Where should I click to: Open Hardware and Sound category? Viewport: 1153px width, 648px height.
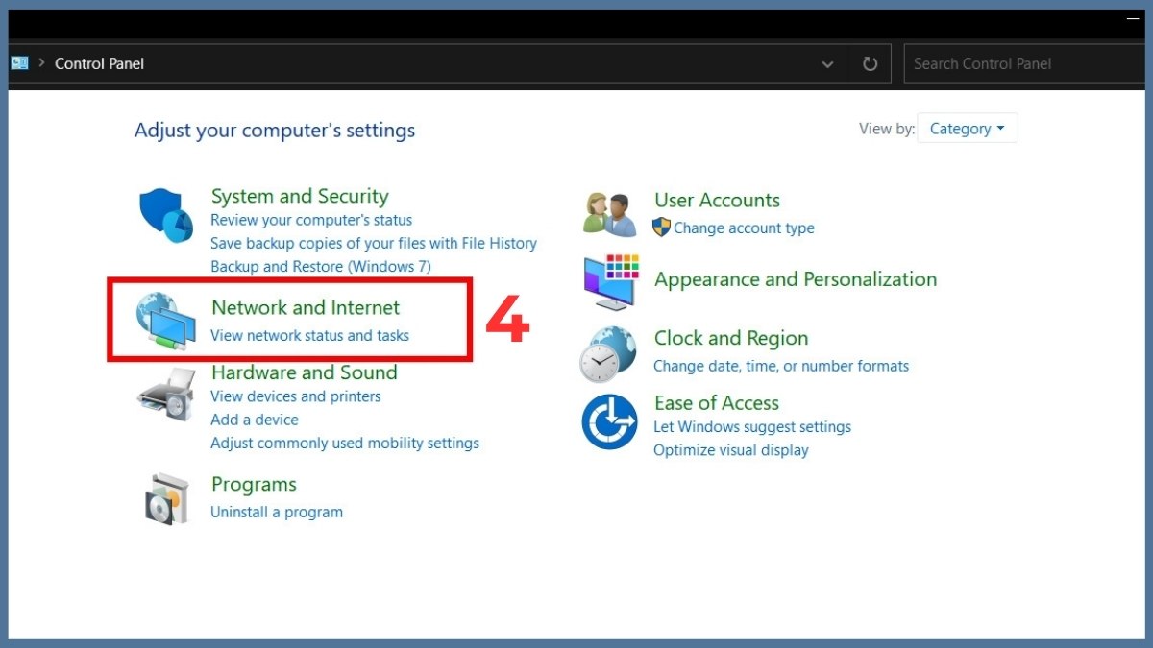(x=304, y=372)
